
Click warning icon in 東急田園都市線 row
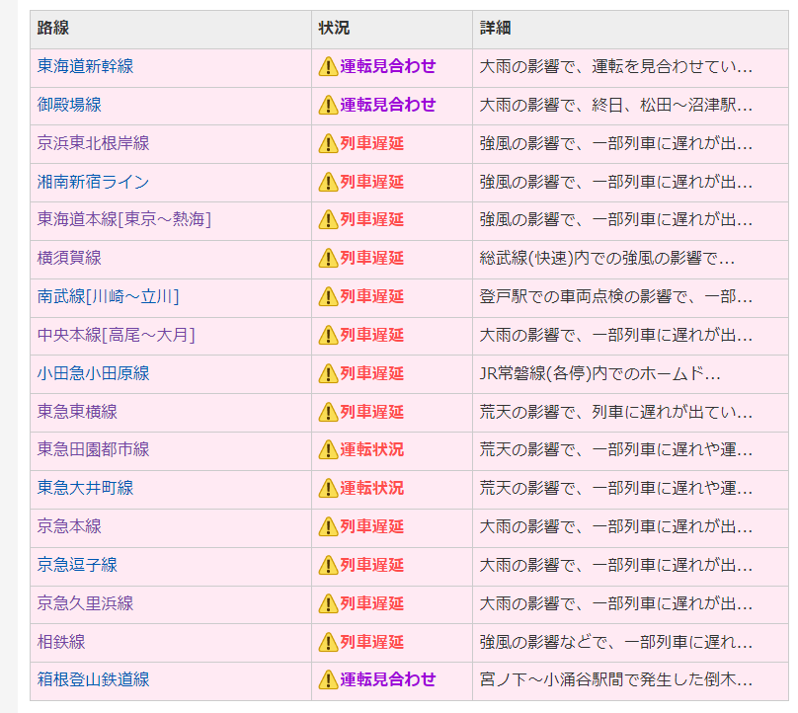click(x=328, y=450)
